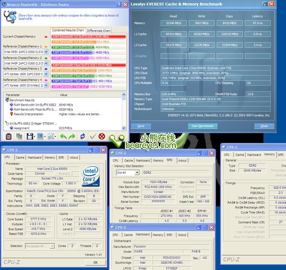Screen dimensions: 286x270
Task: Open the Mainboard tab in the left CPU-Z window
Action: (34, 158)
